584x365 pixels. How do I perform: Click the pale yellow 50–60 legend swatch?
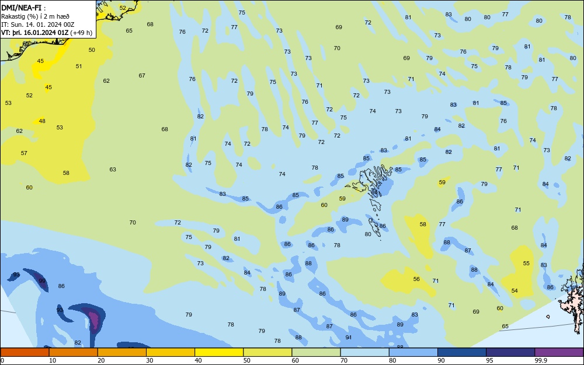click(x=267, y=352)
